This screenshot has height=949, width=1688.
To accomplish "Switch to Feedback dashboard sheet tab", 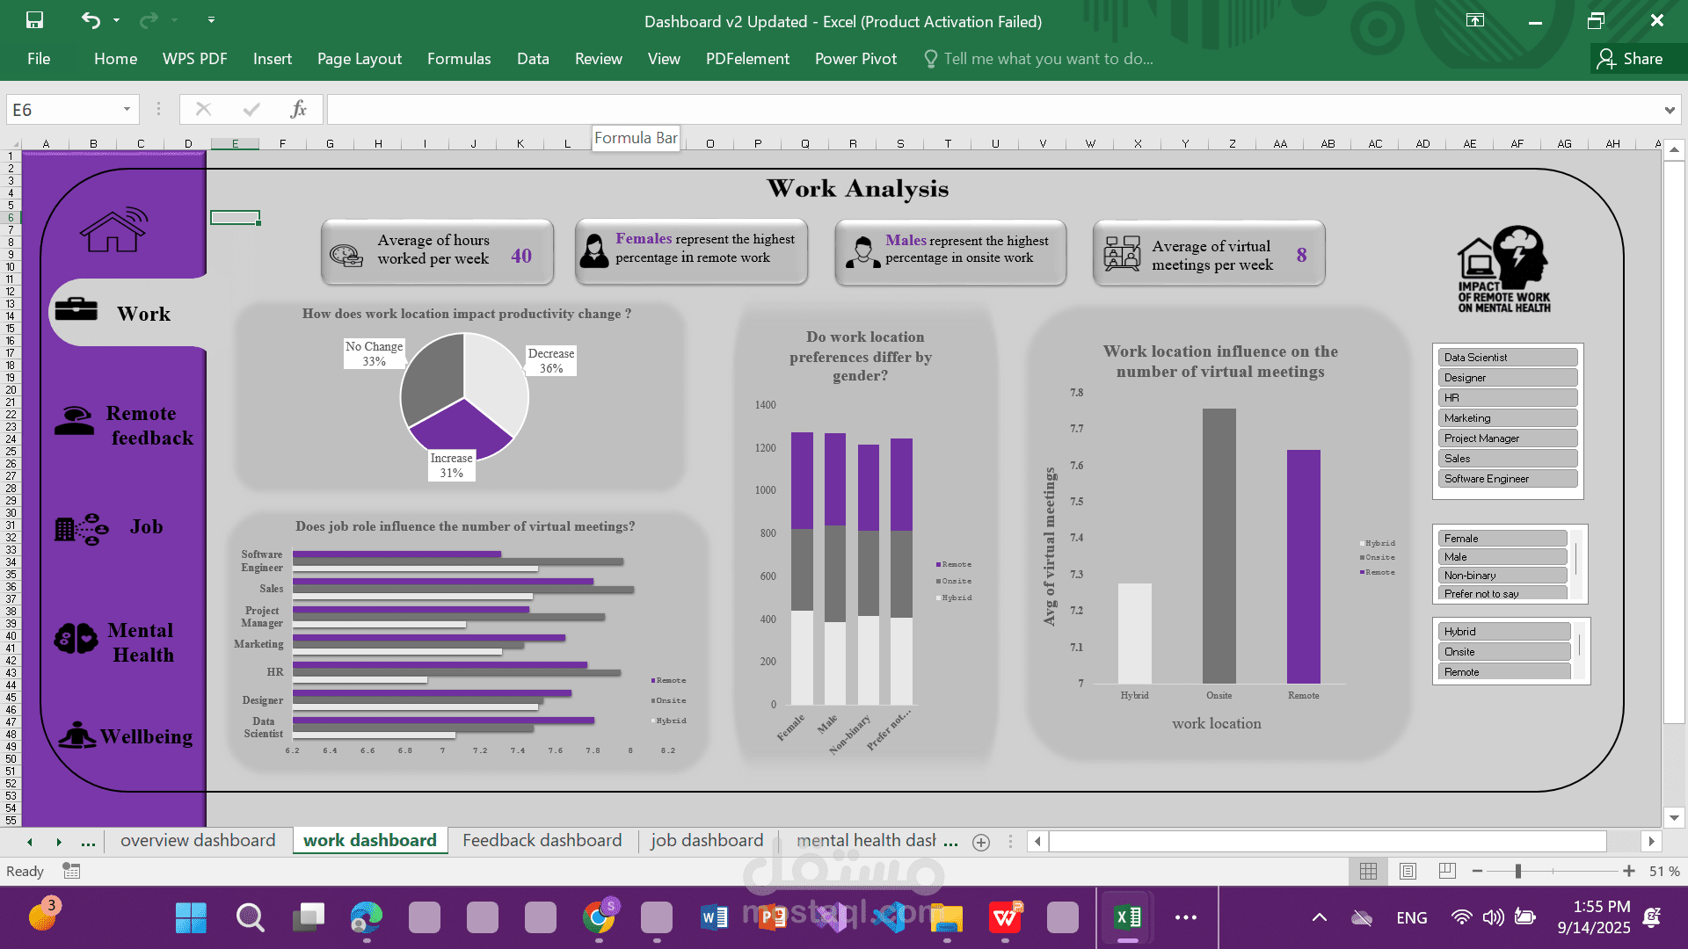I will tap(542, 841).
